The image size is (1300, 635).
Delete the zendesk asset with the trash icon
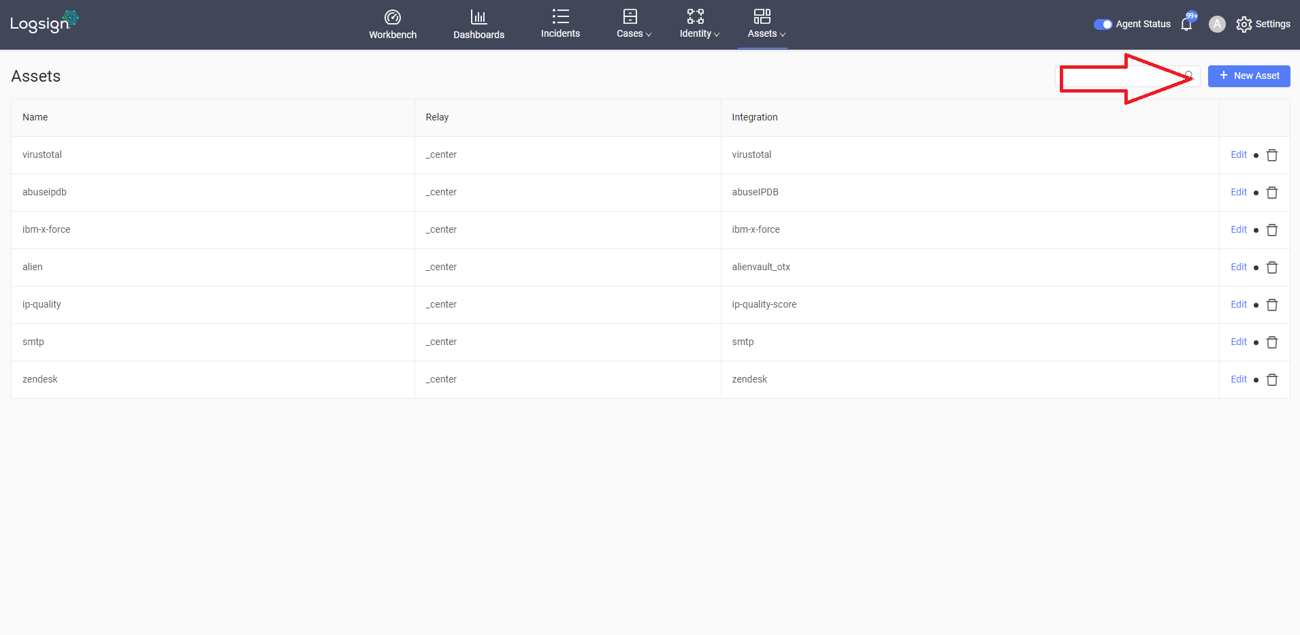1272,380
